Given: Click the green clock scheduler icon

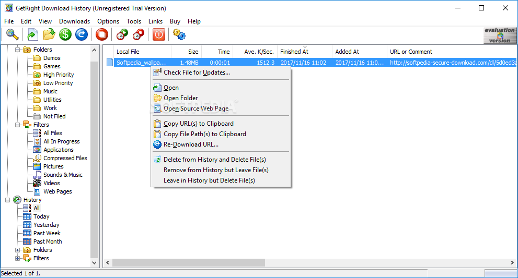Looking at the screenshot, I should pos(122,34).
